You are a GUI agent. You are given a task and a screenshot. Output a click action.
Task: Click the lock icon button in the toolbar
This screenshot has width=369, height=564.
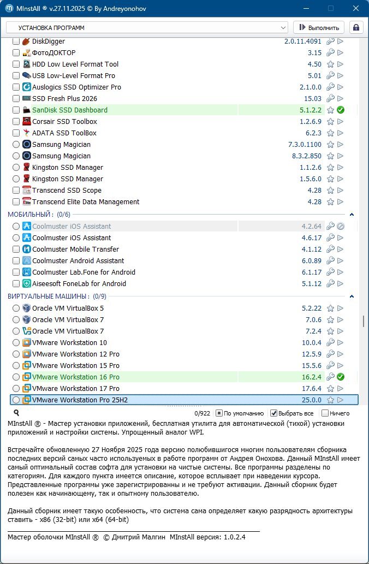356,27
